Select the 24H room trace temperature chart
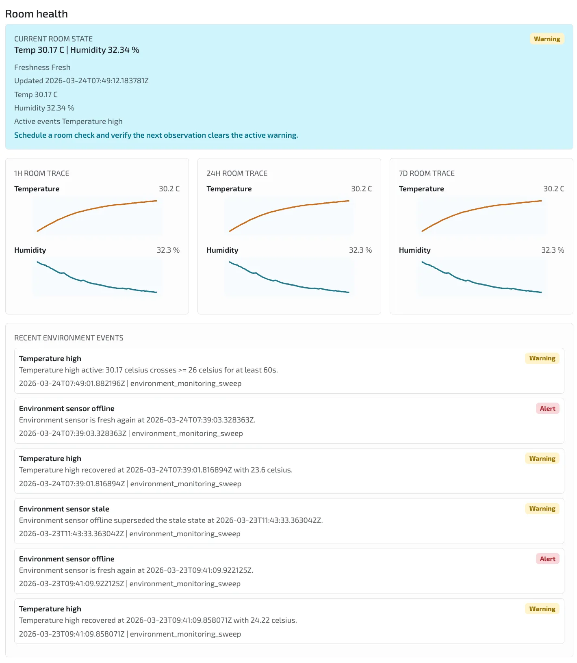The width and height of the screenshot is (577, 663). pos(289,216)
